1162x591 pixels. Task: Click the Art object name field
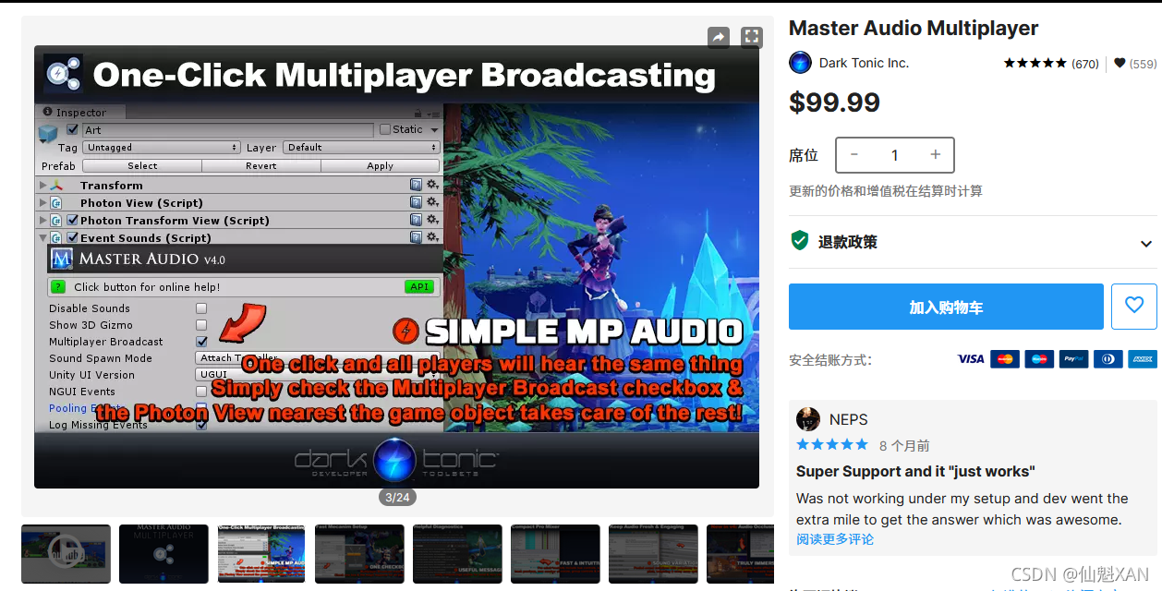(x=228, y=130)
